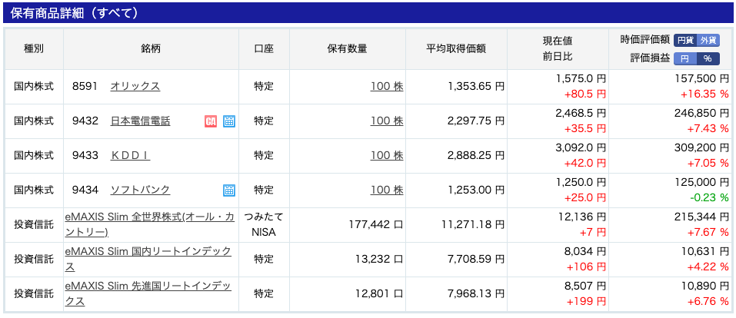Switch valuation to 円貨
This screenshot has width=736, height=318.
pos(685,41)
